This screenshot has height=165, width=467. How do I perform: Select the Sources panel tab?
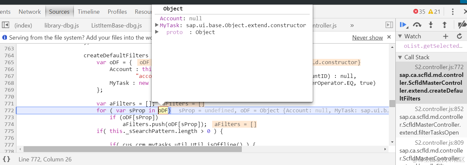(x=59, y=12)
